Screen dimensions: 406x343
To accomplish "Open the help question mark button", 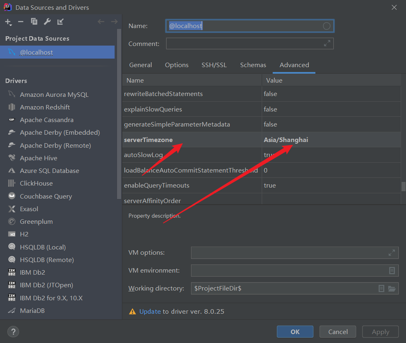I will (13, 332).
